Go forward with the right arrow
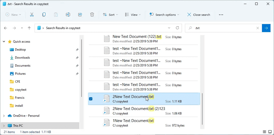This screenshot has height=135, width=274. (14, 28)
